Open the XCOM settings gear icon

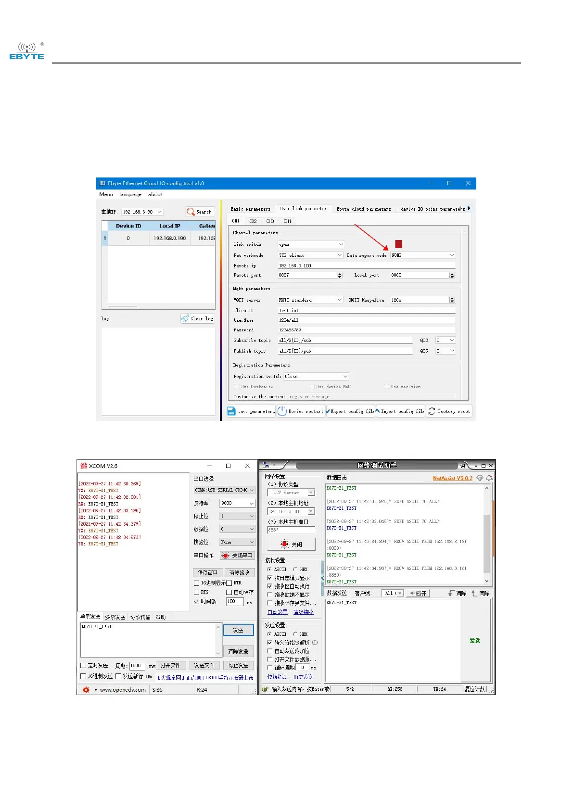click(x=86, y=690)
